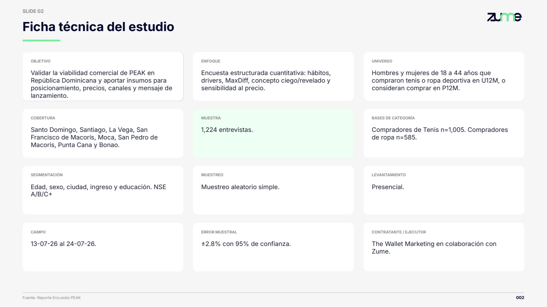The height and width of the screenshot is (307, 547).
Task: Click the '13-07-26 al 24-07-26.' date range
Action: (x=63, y=244)
